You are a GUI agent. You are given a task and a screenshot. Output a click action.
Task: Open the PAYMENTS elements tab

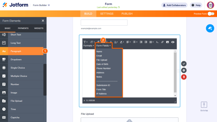[x=23, y=28]
